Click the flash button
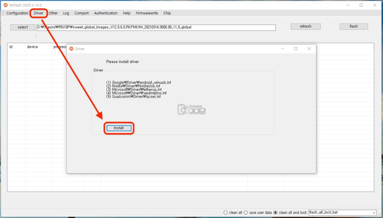 (354, 27)
